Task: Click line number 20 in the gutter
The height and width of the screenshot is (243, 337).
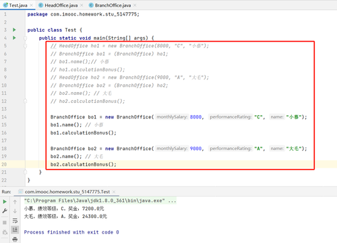Action: [4, 164]
